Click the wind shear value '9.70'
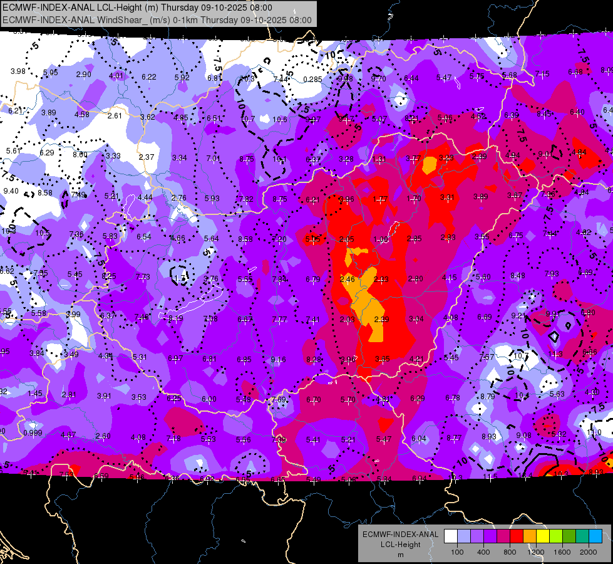The width and height of the screenshot is (613, 564). pos(378,79)
